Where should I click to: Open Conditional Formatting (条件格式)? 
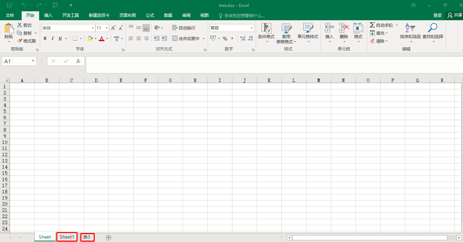coord(266,33)
